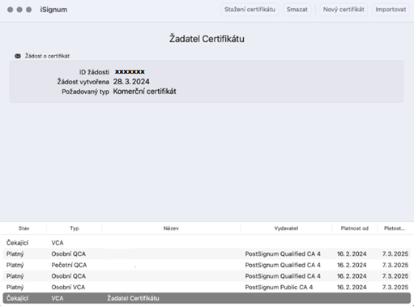Sort list by the Typ column header

75,228
